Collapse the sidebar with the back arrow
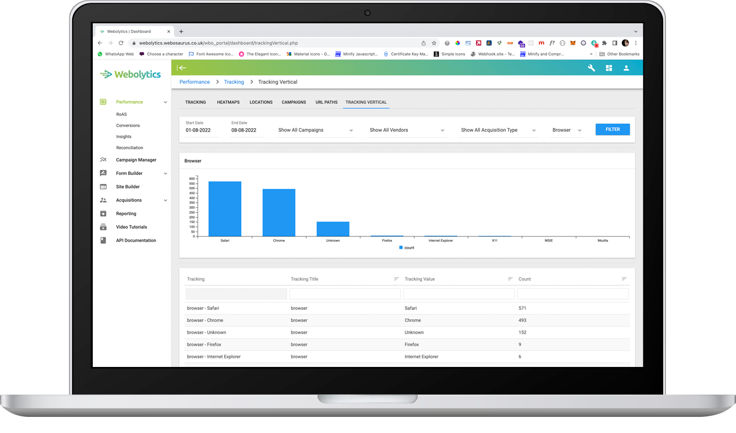736x433 pixels. tap(182, 68)
